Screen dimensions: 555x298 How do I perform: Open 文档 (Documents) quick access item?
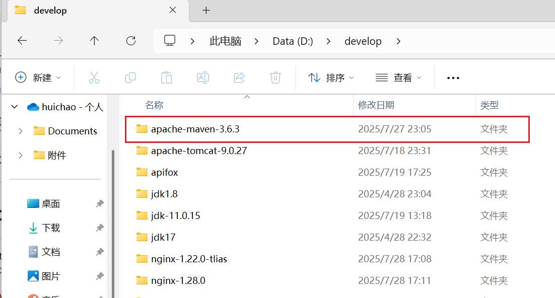[43, 252]
